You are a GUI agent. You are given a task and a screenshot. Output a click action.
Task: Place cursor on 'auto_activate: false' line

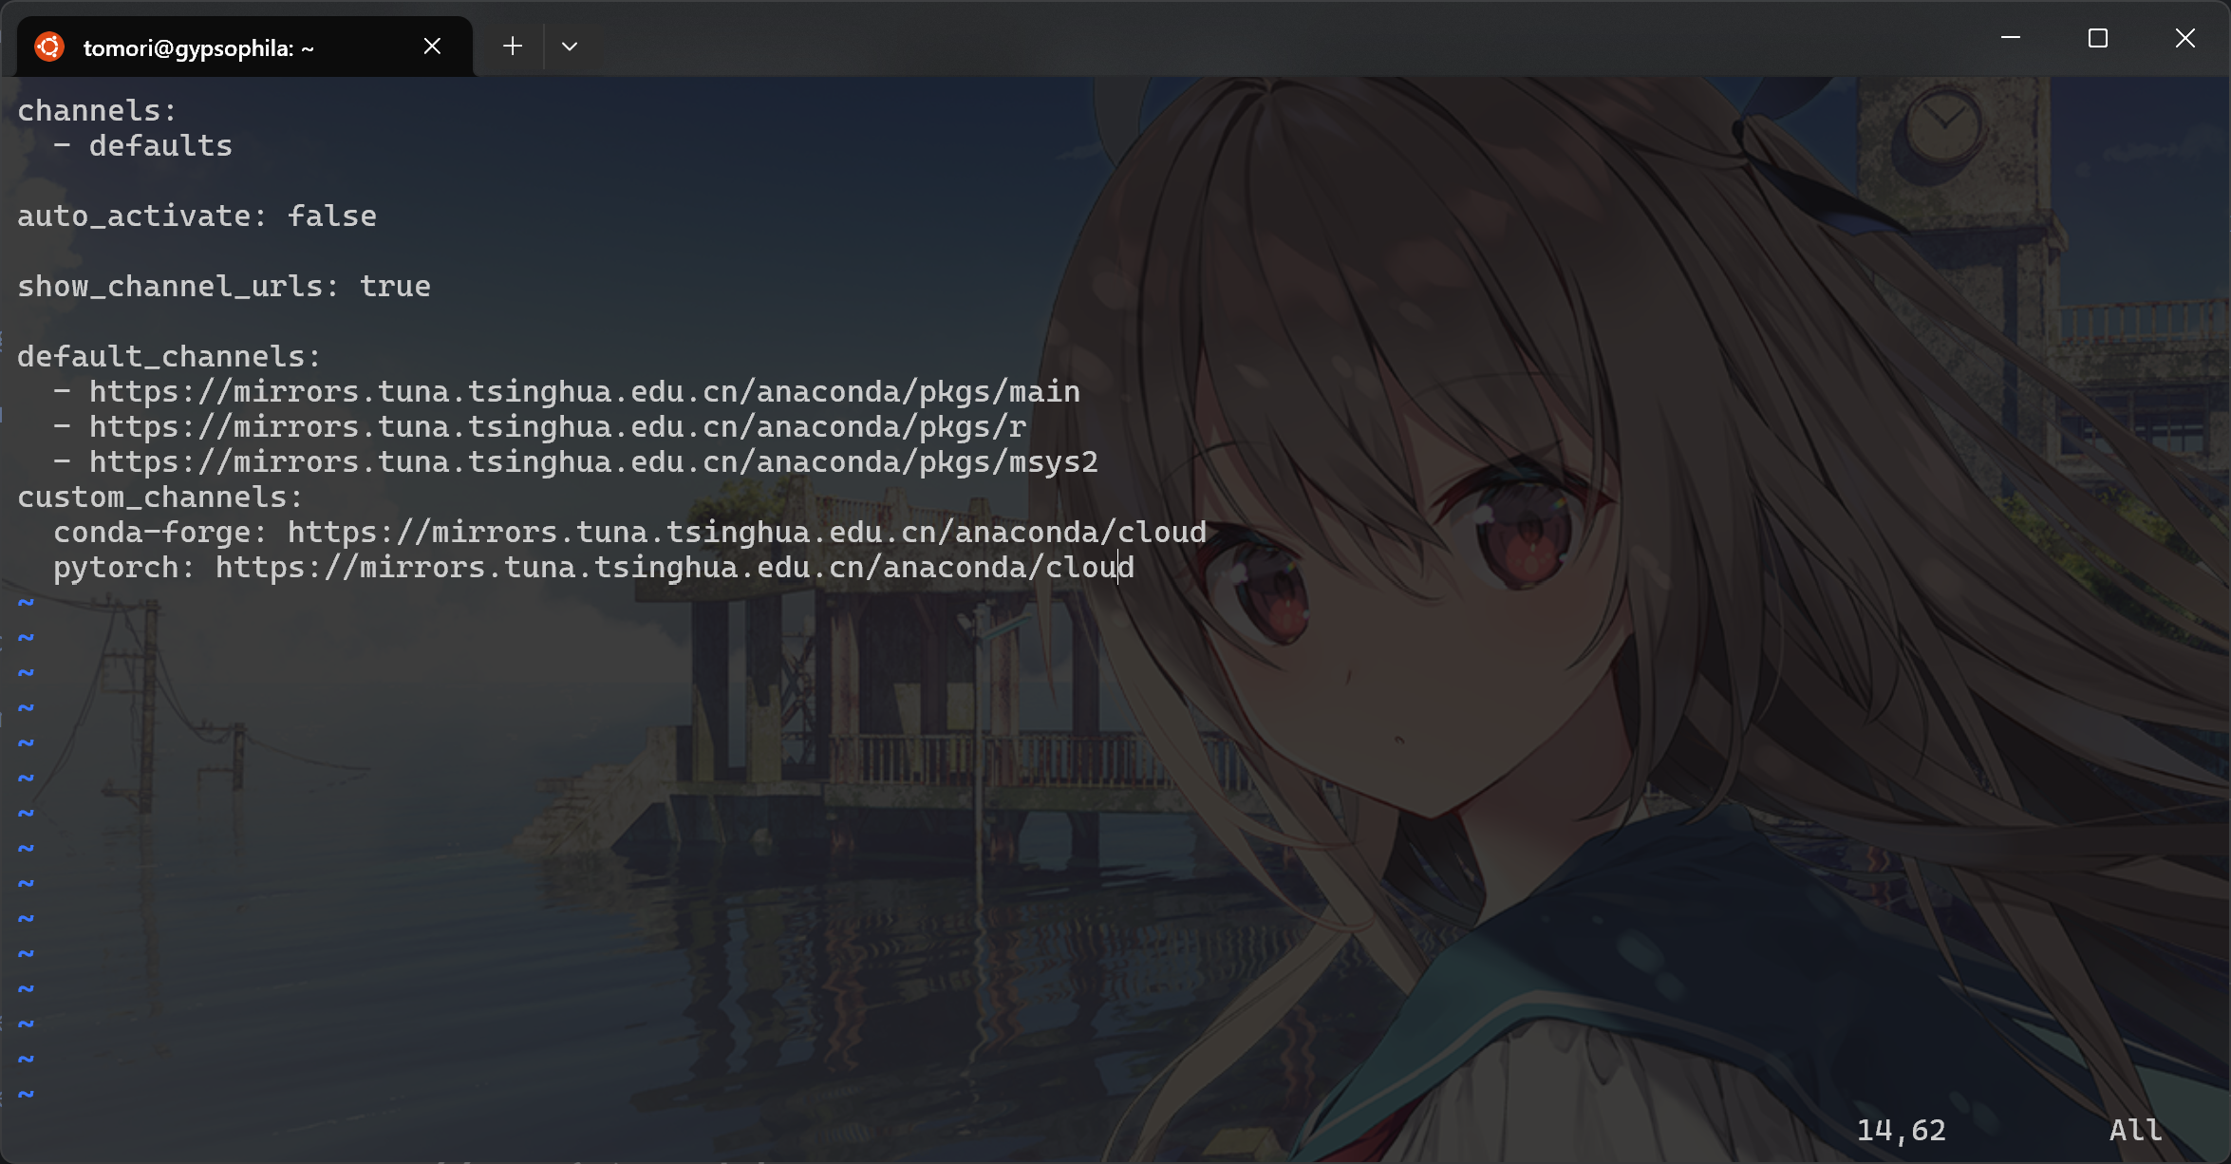click(x=196, y=216)
